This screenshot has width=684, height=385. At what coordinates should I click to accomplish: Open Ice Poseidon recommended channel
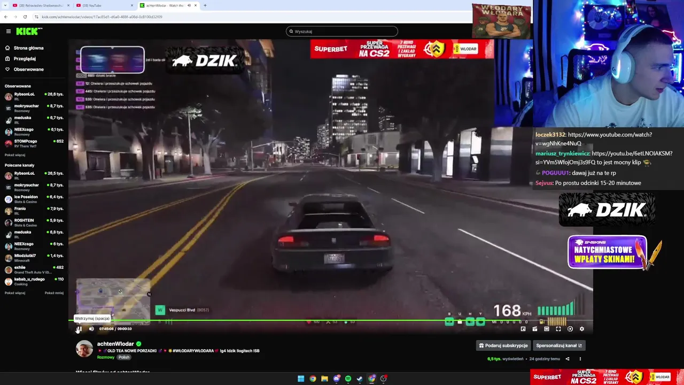pos(34,199)
